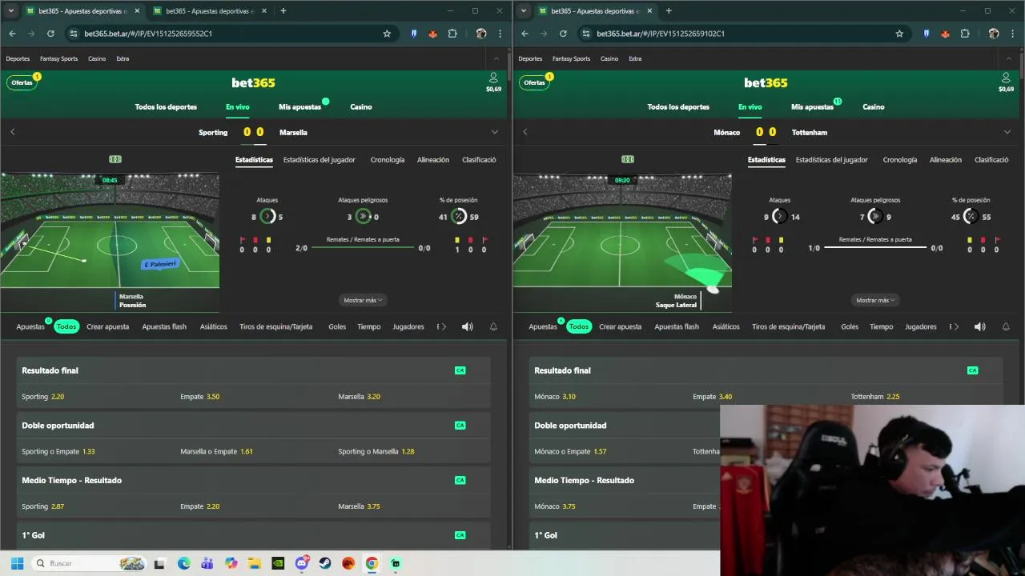Open Chrome three-dot menu in left browser

click(x=500, y=34)
